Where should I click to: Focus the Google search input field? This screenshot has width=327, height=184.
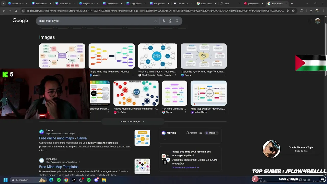tap(95, 21)
